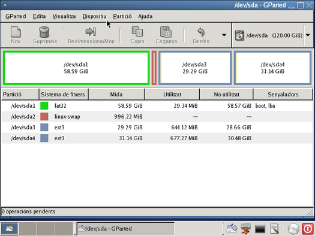Click the Nou new partition icon

coord(16,32)
